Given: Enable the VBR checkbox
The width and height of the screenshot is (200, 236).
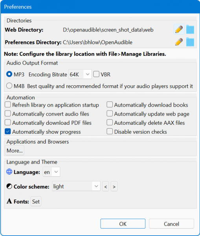Looking at the screenshot, I should [x=96, y=74].
